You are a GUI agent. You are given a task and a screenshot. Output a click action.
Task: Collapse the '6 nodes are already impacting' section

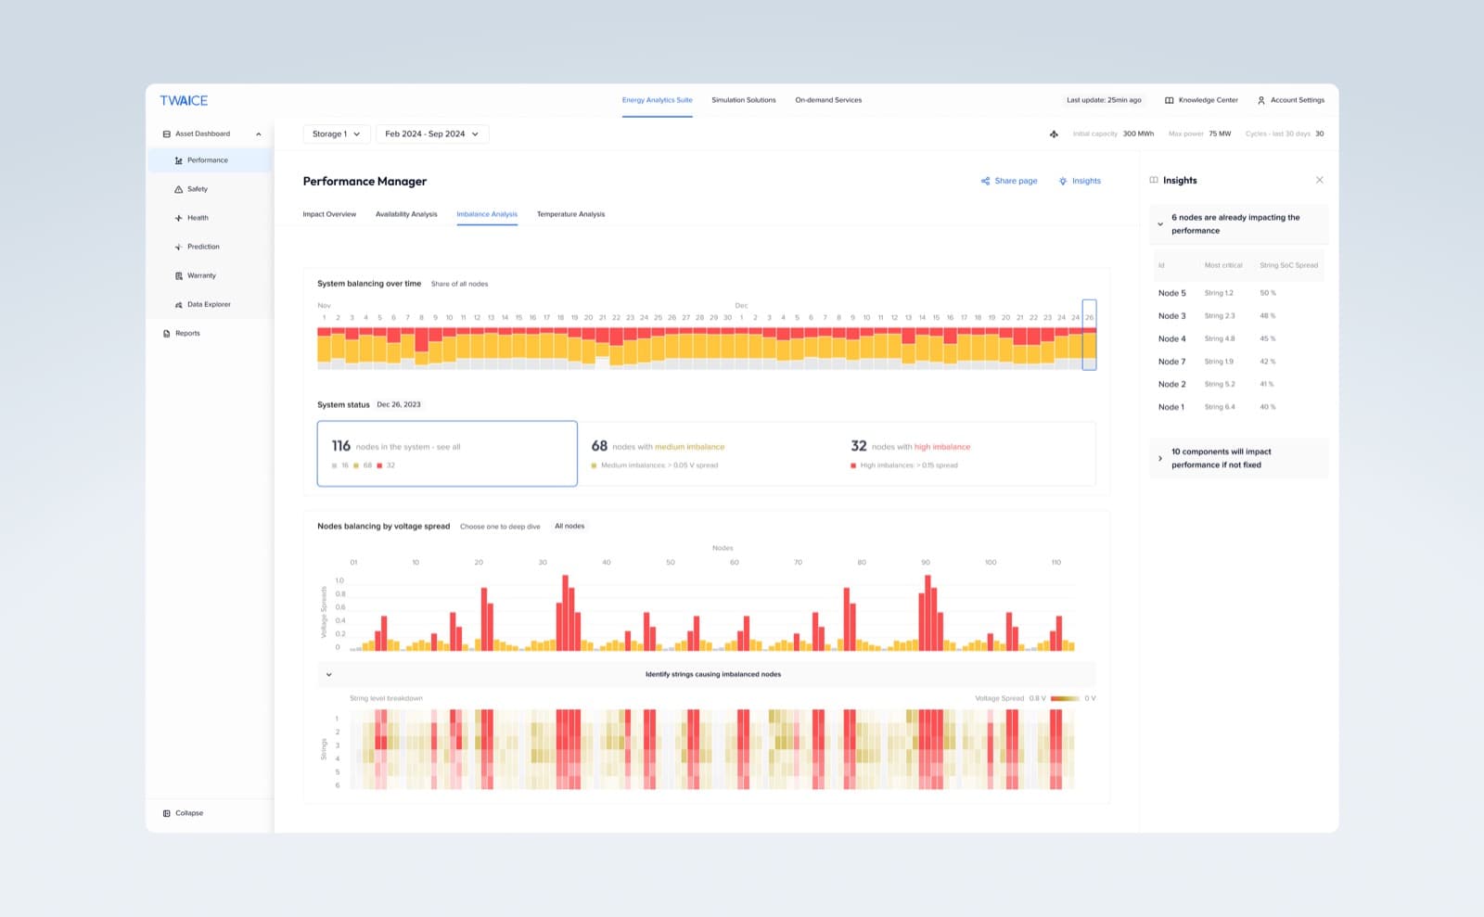point(1160,223)
